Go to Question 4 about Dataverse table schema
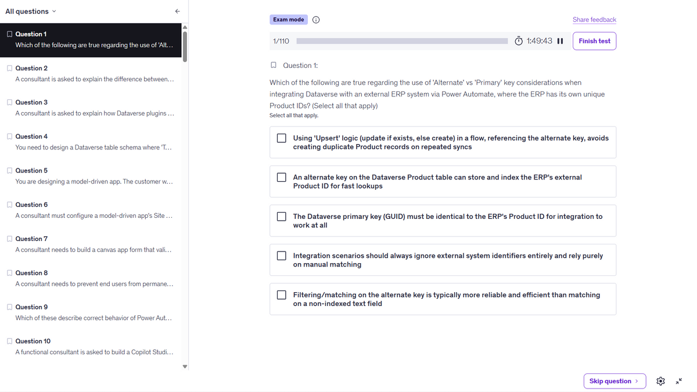697x392 pixels. (x=91, y=142)
